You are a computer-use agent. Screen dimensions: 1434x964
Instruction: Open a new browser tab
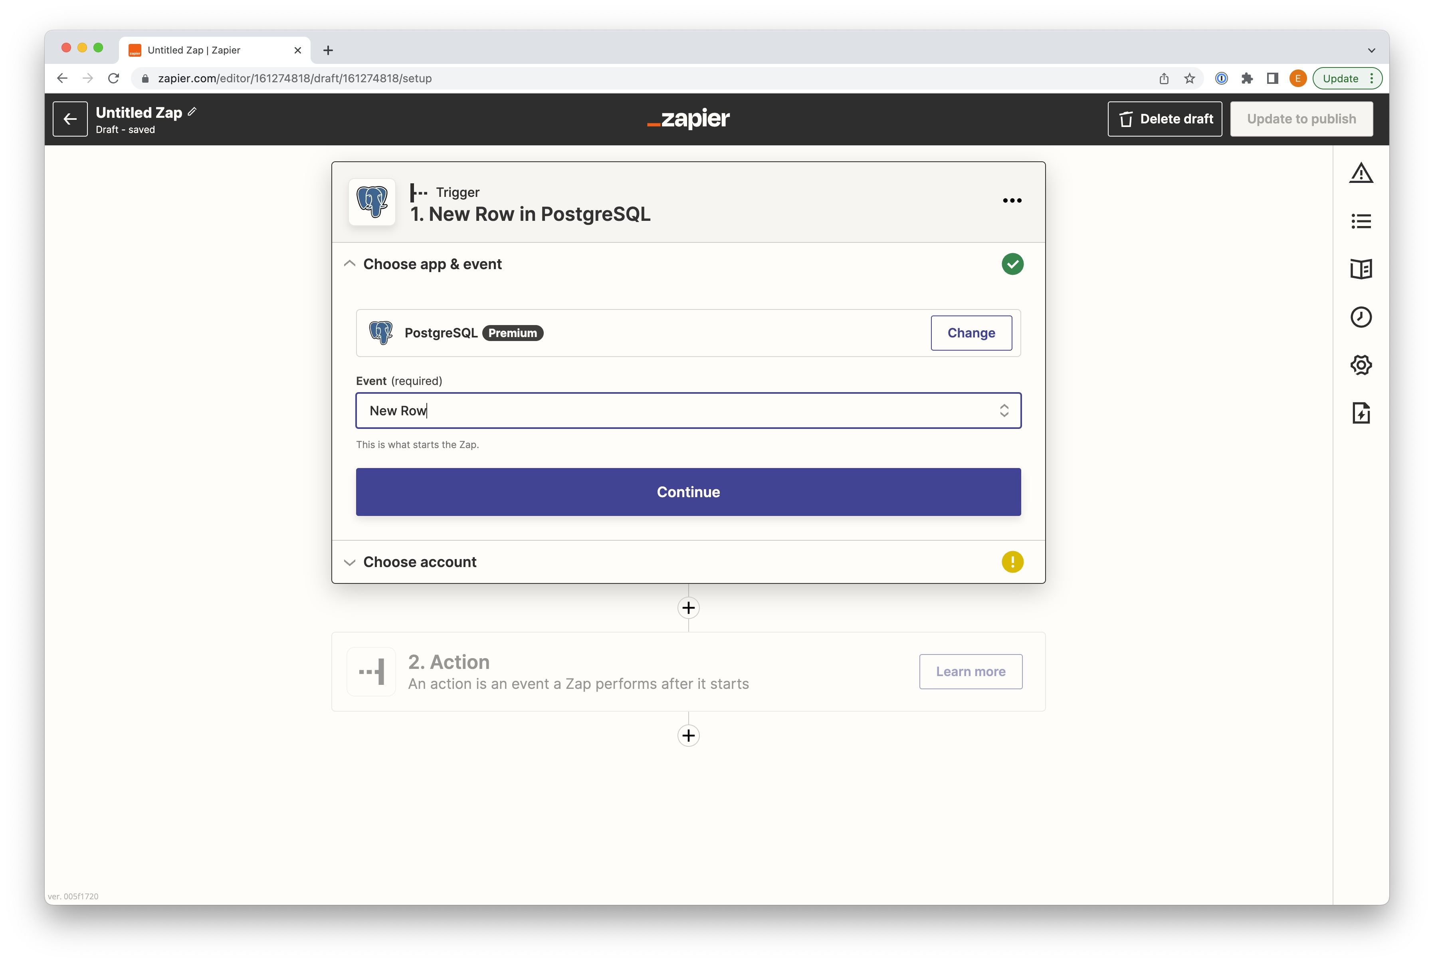(328, 50)
